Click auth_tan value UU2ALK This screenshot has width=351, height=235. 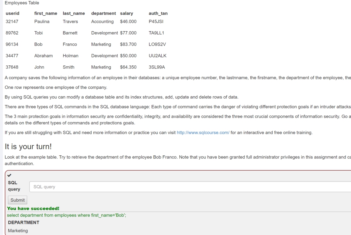tap(158, 56)
